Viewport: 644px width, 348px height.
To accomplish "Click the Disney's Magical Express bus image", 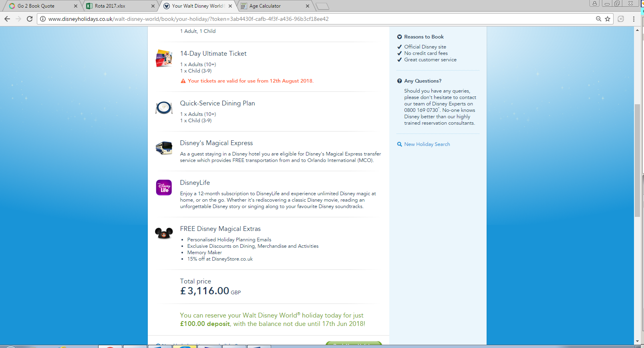I will [x=164, y=148].
